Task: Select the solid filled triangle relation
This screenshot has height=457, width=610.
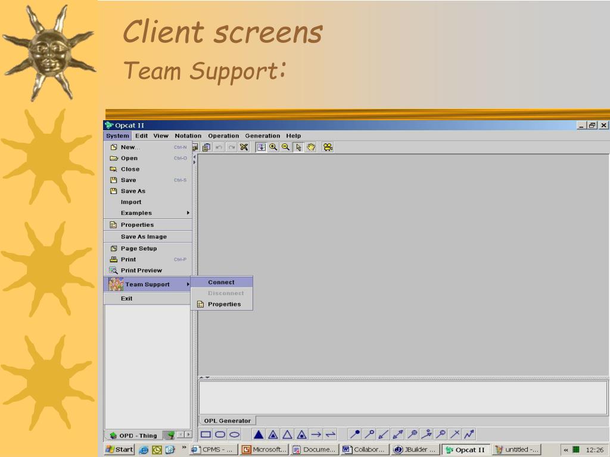Action: pos(259,434)
